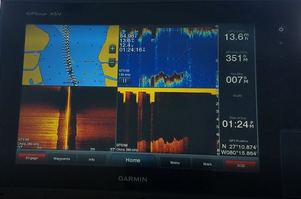Select the Time of Day 01:24 field

point(238,122)
